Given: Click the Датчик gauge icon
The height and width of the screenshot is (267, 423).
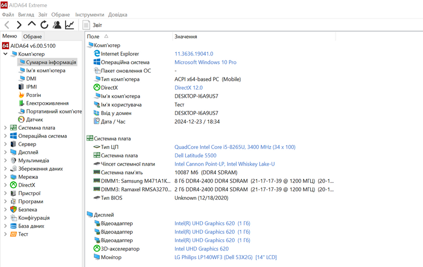Looking at the screenshot, I should pos(21,119).
